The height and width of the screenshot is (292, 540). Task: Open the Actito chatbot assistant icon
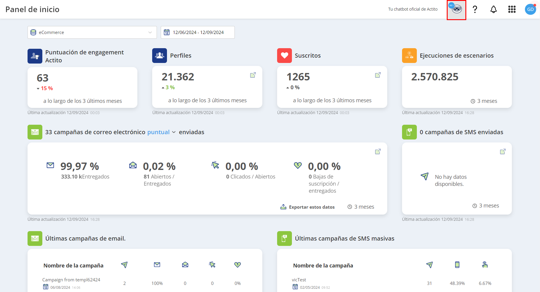click(457, 9)
